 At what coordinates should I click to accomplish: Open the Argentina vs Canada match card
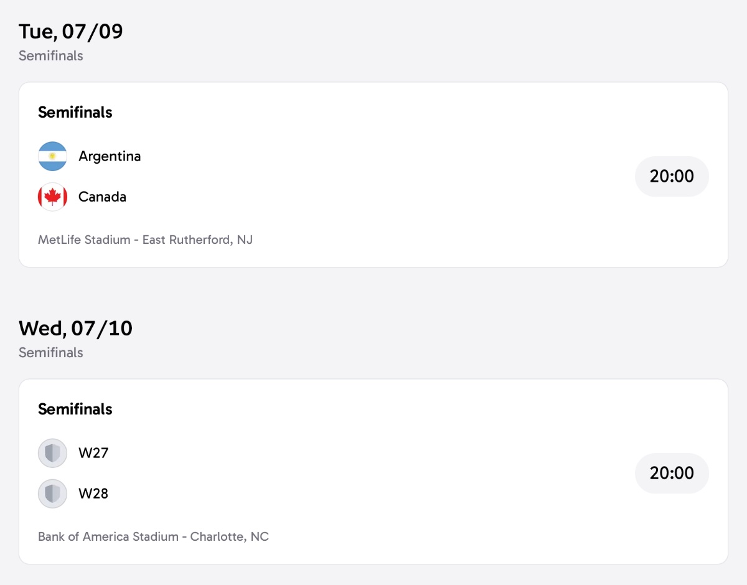(374, 175)
